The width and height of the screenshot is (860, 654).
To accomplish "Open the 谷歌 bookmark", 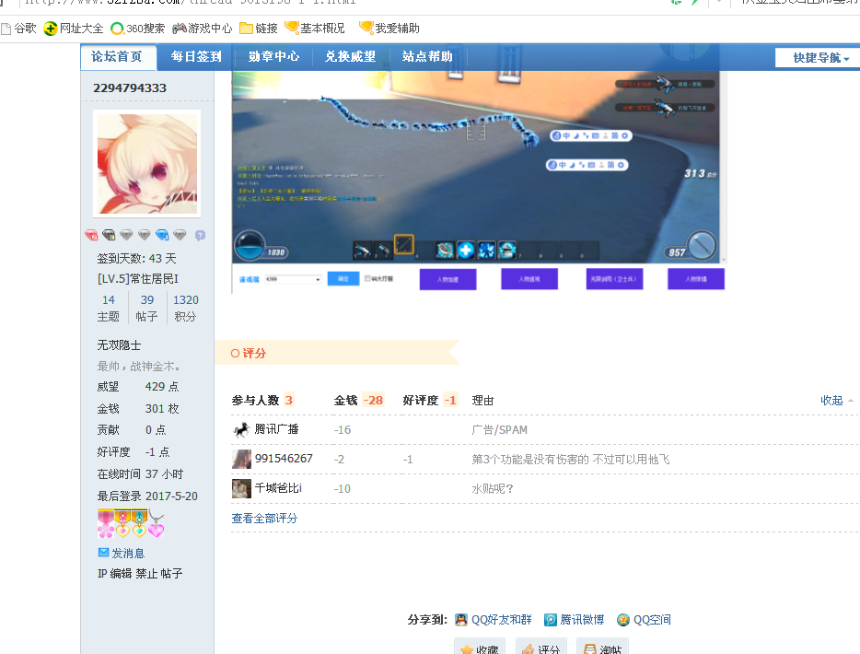I will point(18,28).
